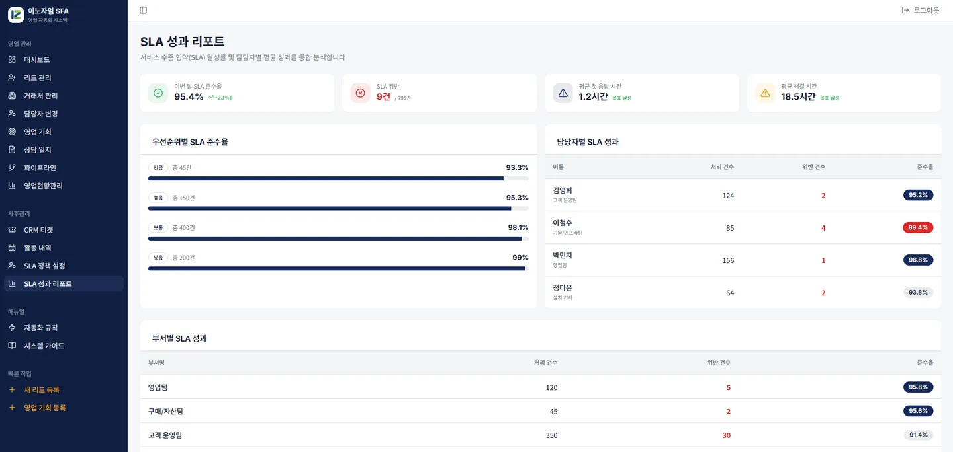Click the green check SLA 준수율 icon

pyautogui.click(x=158, y=93)
